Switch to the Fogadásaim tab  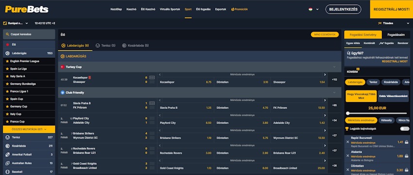(x=396, y=35)
